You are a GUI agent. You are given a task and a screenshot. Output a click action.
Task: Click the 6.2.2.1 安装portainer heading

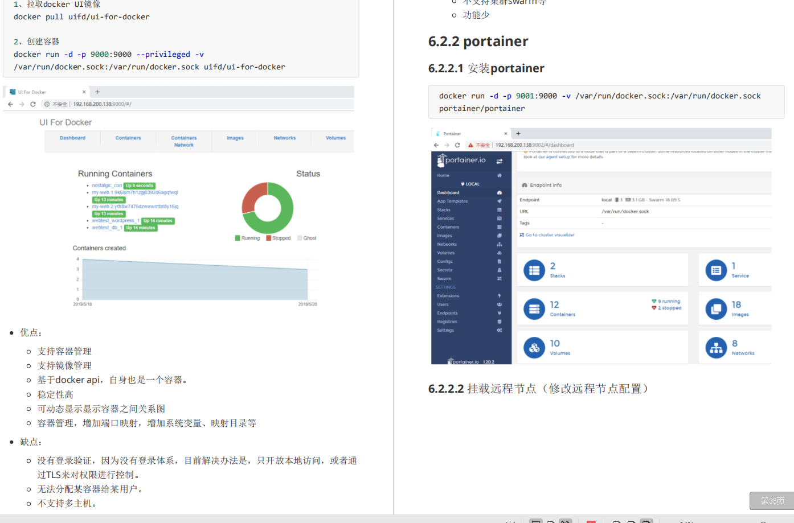(486, 68)
